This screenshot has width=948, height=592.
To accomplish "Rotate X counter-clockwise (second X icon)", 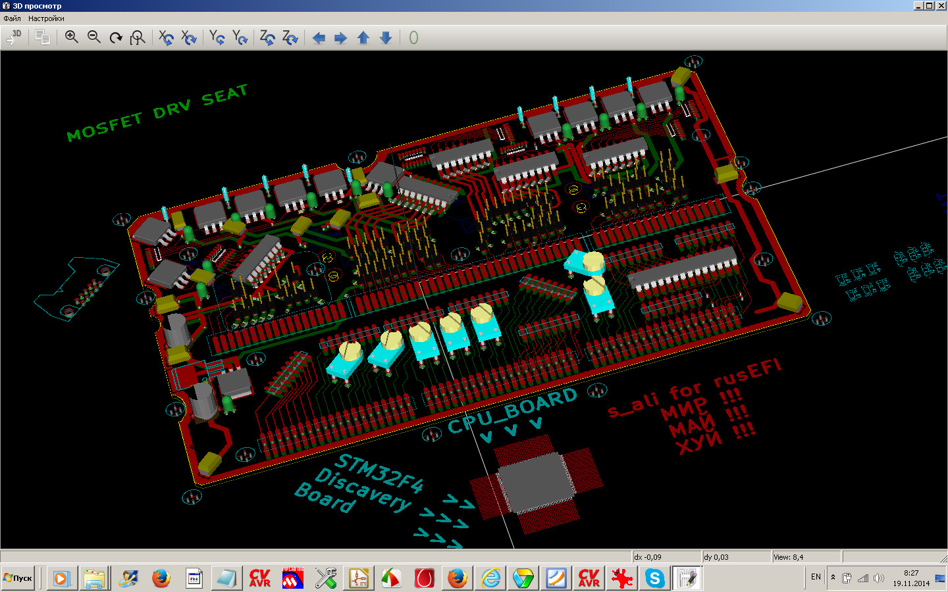I will tap(189, 37).
